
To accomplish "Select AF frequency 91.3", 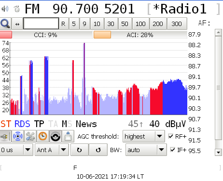I will coord(195,129).
